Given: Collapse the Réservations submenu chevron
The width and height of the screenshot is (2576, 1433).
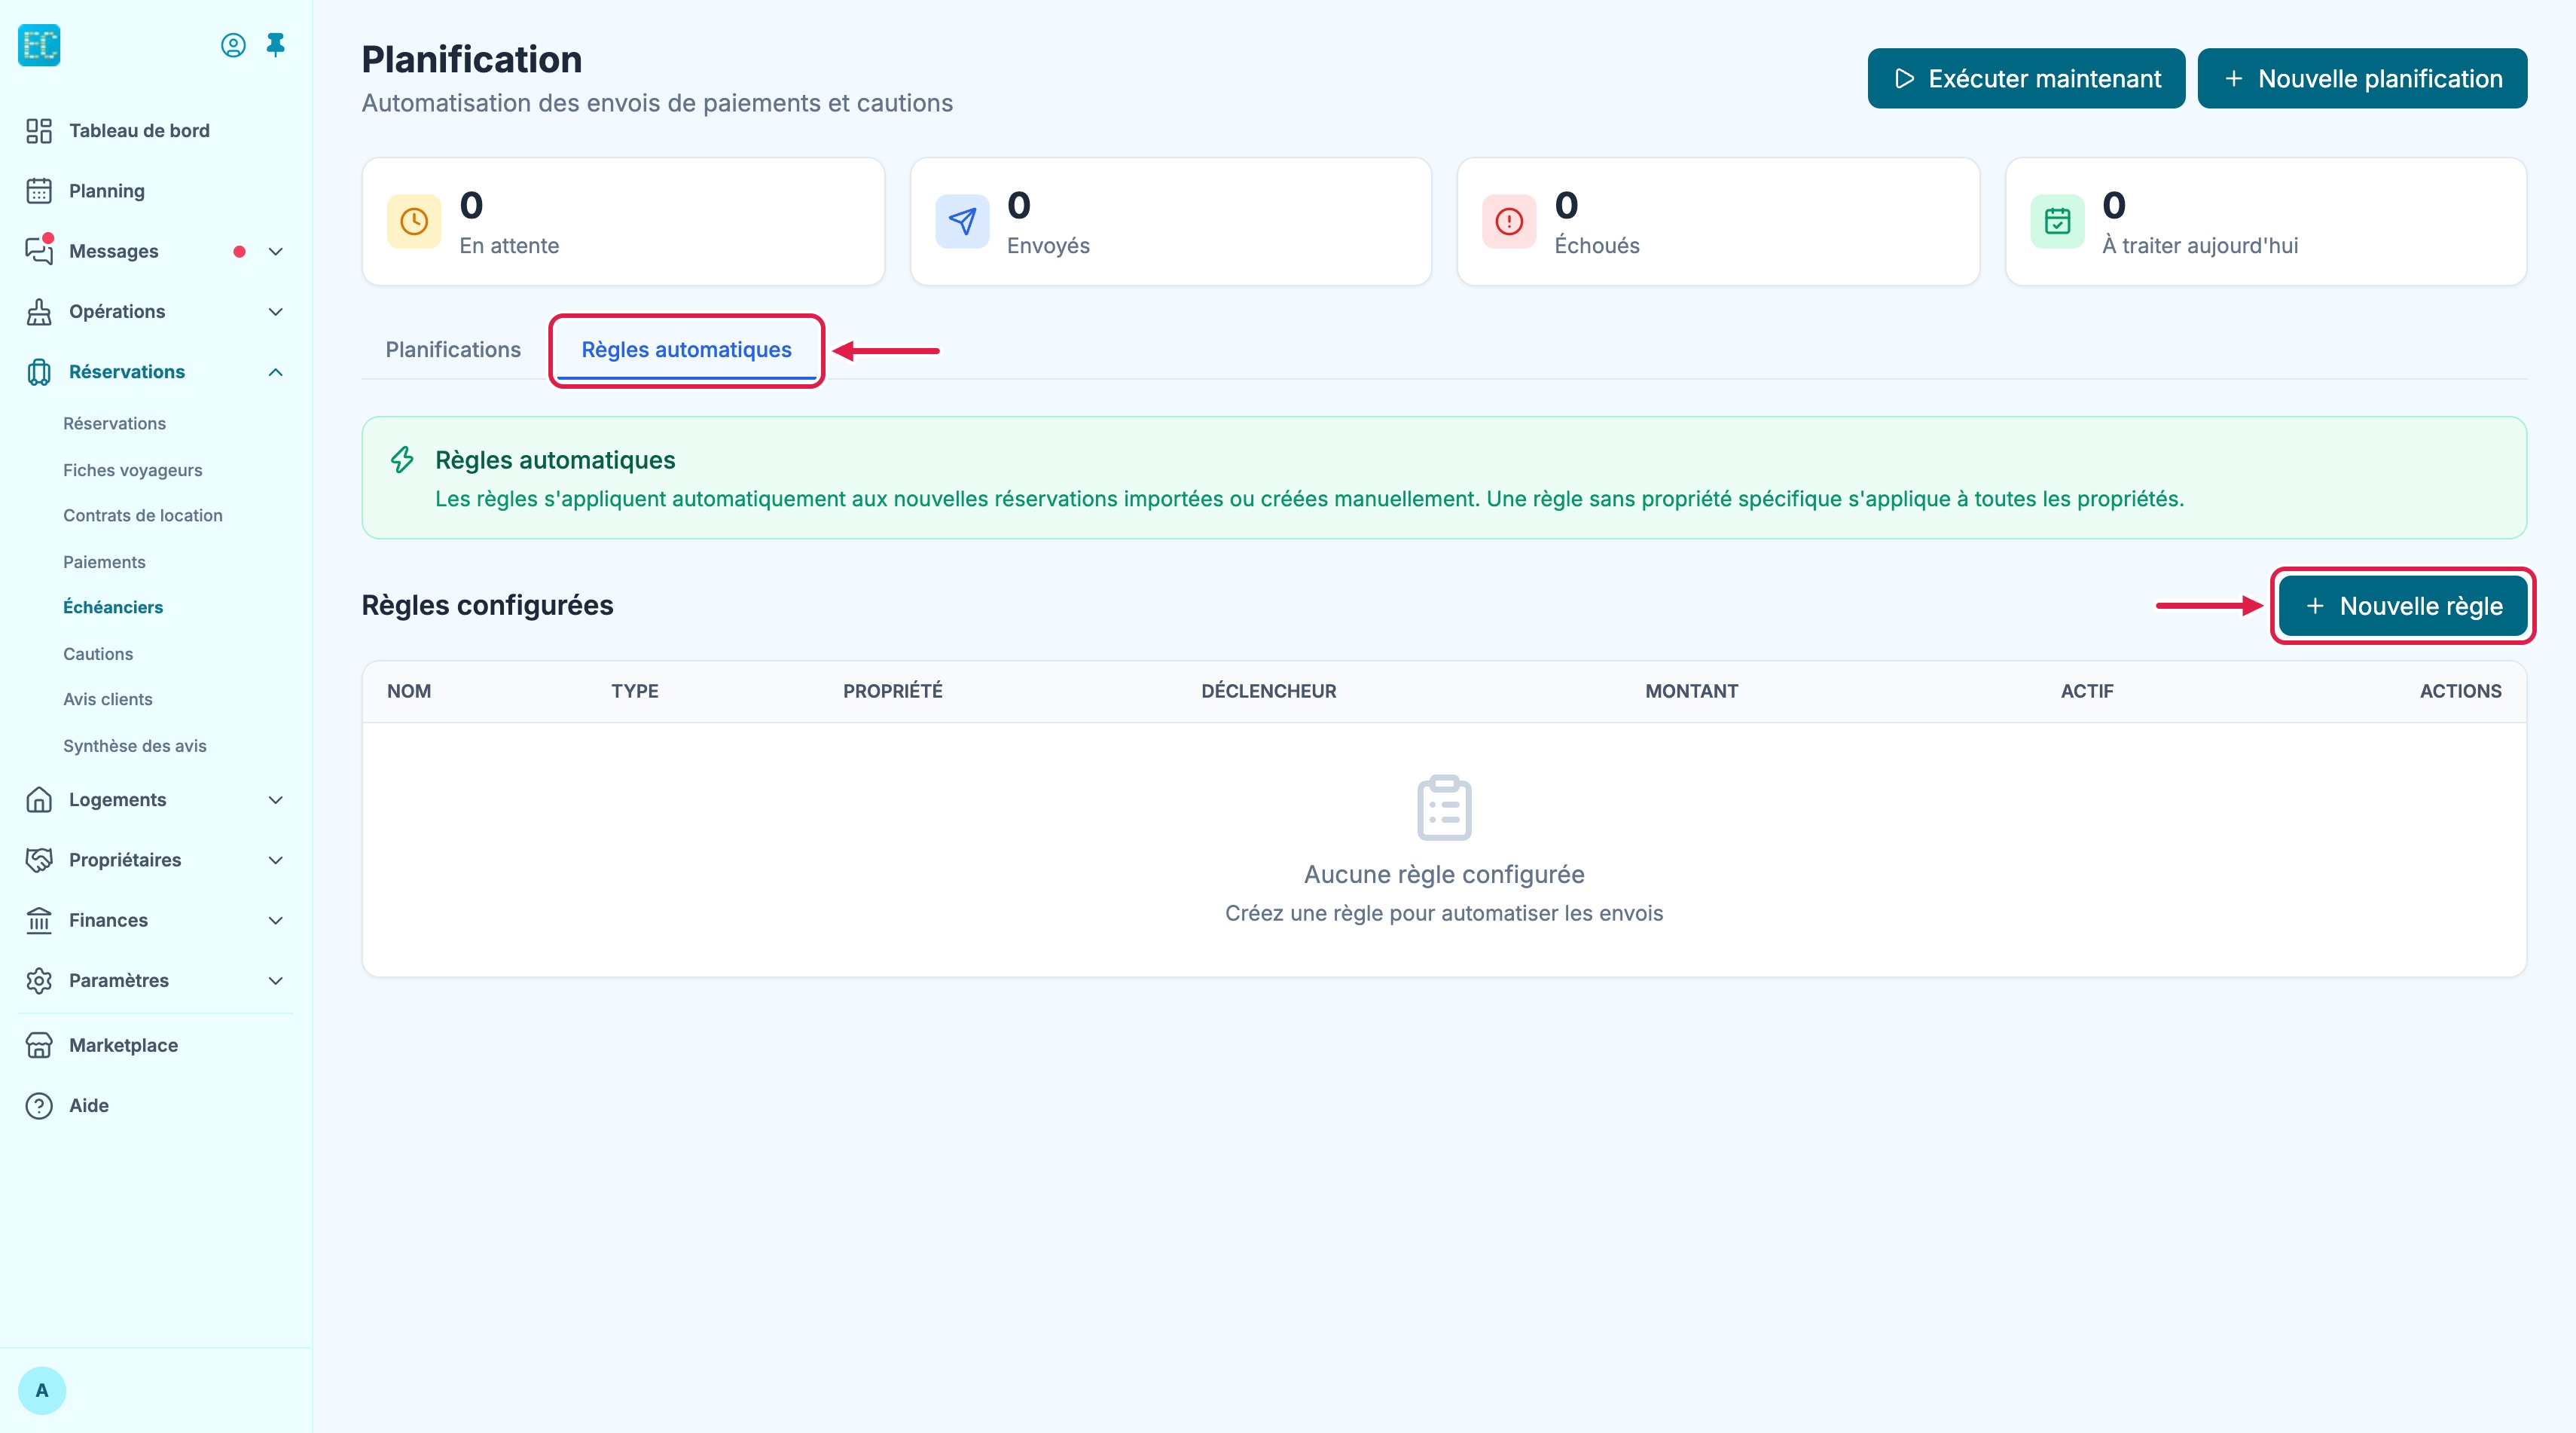Looking at the screenshot, I should coord(276,372).
